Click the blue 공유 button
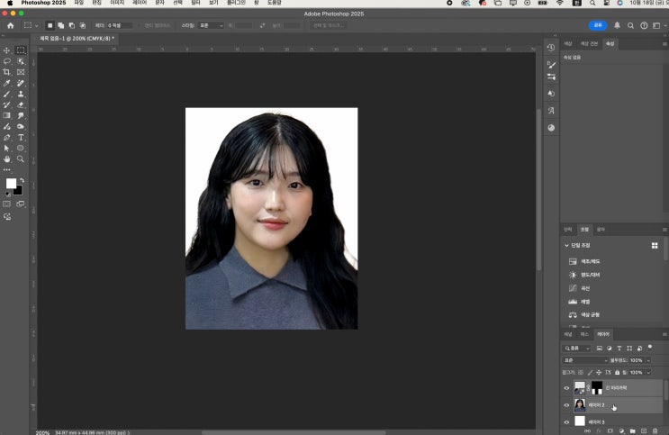Screen dimensions: 669x435 (x=597, y=25)
